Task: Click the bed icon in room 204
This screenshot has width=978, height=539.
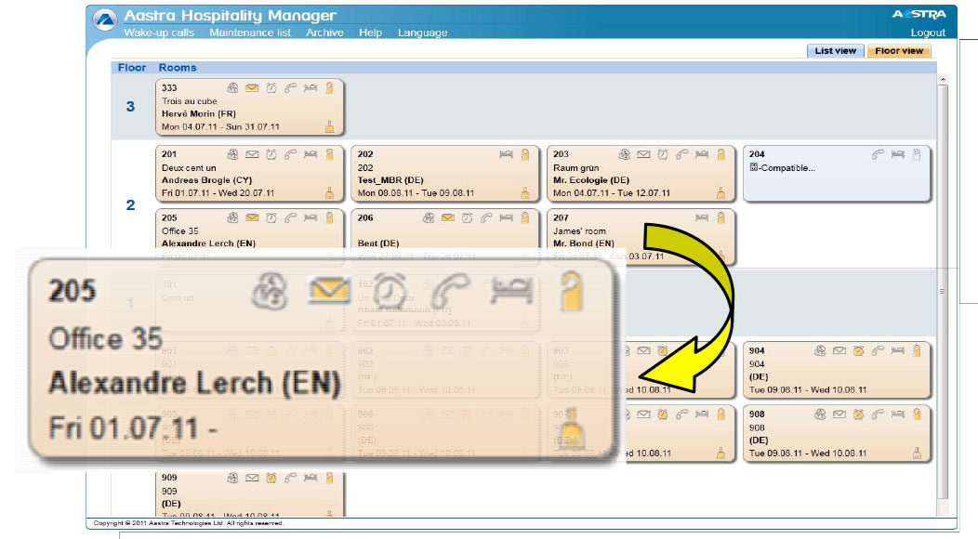Action: tap(898, 154)
